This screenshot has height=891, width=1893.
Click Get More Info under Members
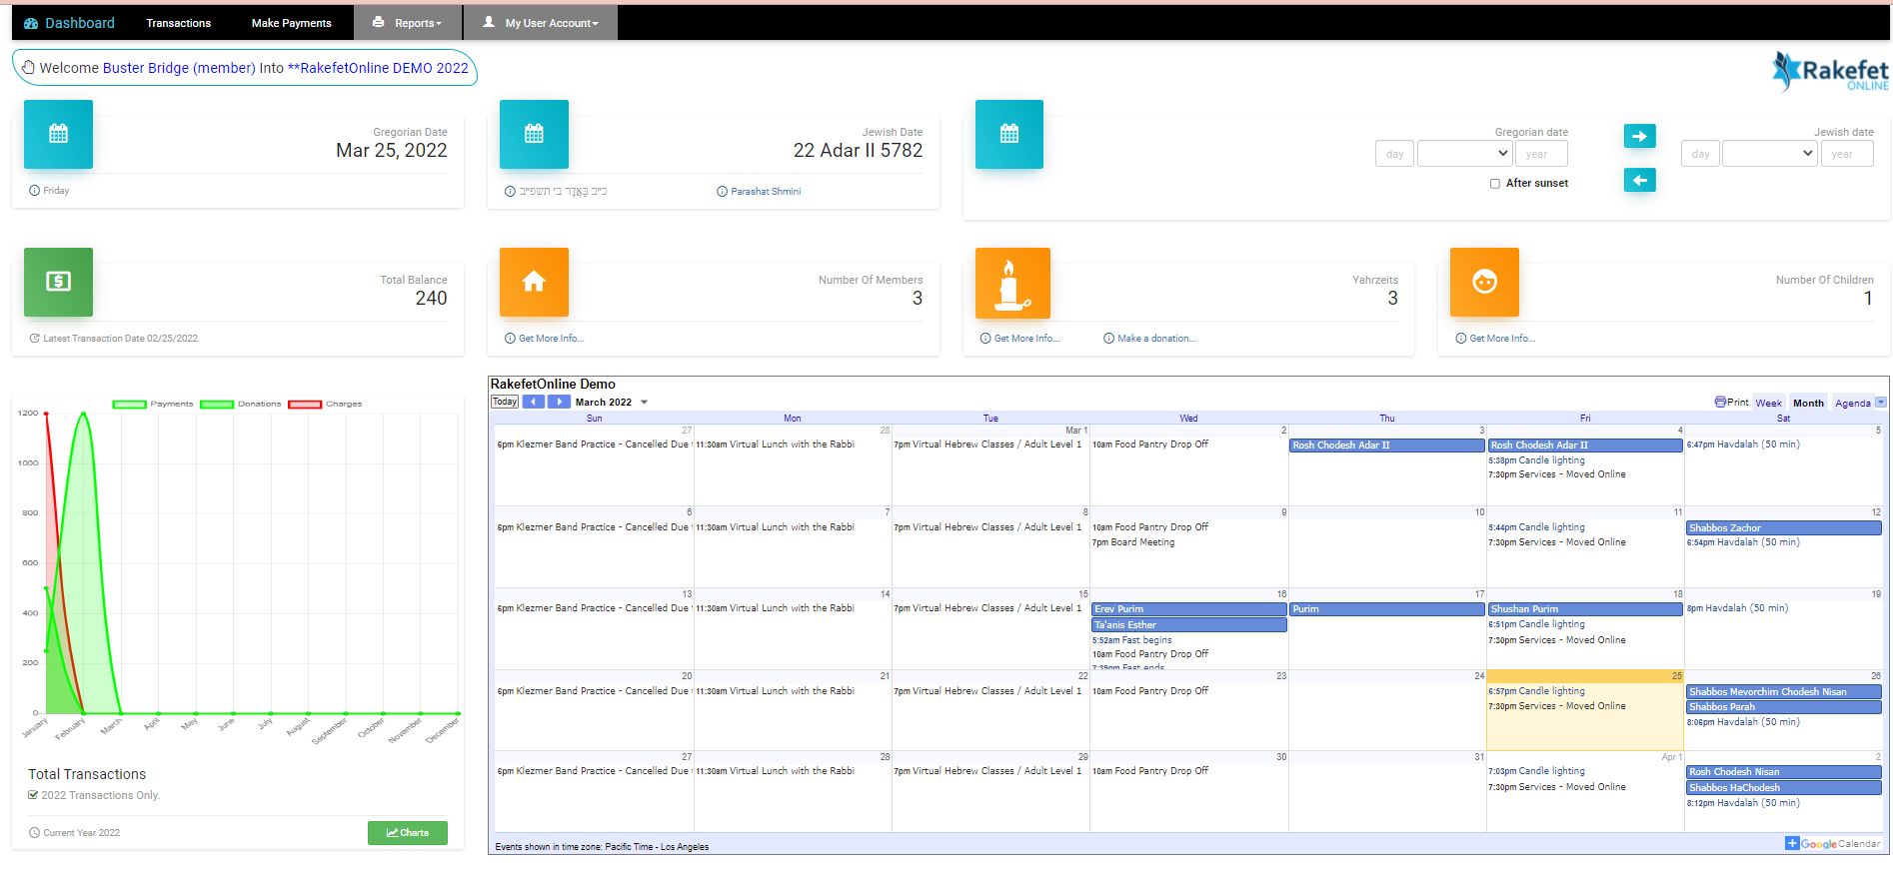551,339
